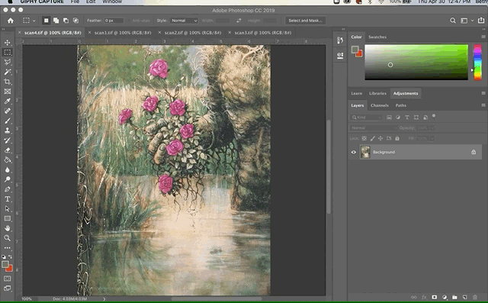Select the Crop tool
The height and width of the screenshot is (303, 488).
(x=7, y=82)
